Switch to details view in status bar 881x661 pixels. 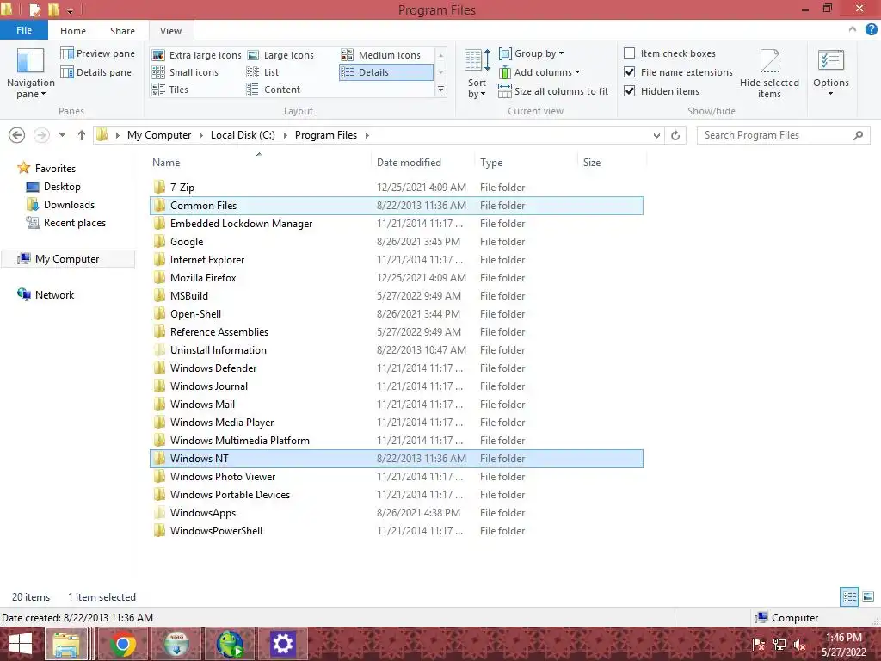[x=849, y=597]
